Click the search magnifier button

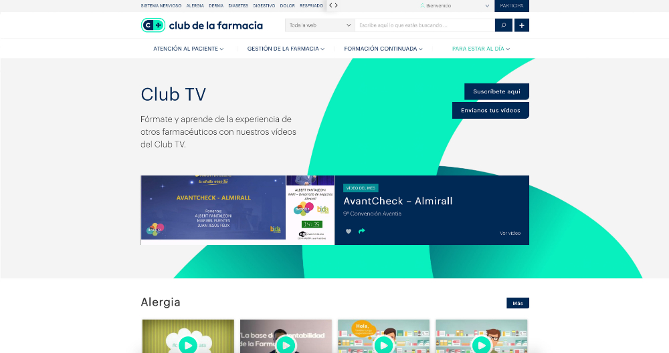[x=504, y=25]
